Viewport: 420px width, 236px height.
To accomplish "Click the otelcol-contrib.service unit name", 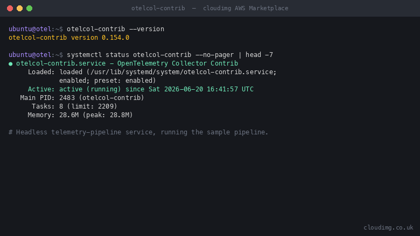I will tap(61, 63).
